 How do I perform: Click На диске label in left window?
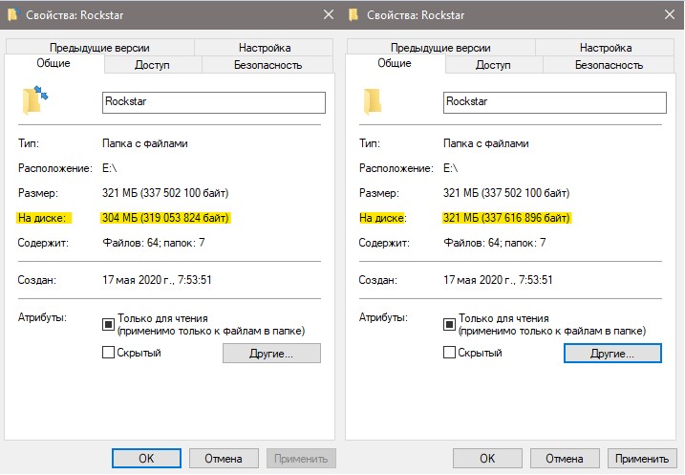click(x=42, y=218)
